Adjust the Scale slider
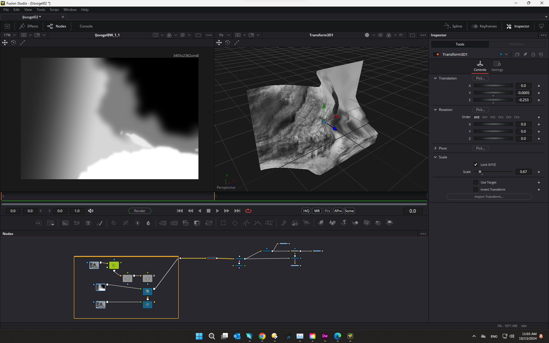This screenshot has height=343, width=549. tap(480, 172)
